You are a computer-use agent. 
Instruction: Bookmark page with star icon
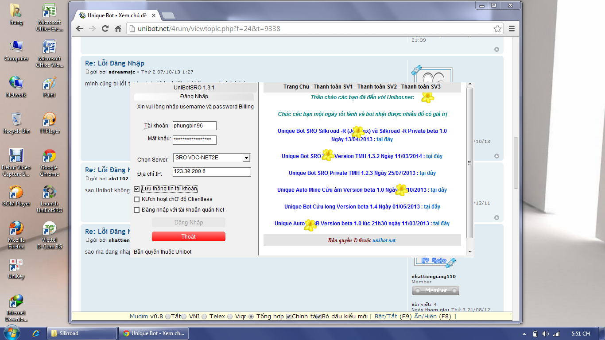[498, 29]
